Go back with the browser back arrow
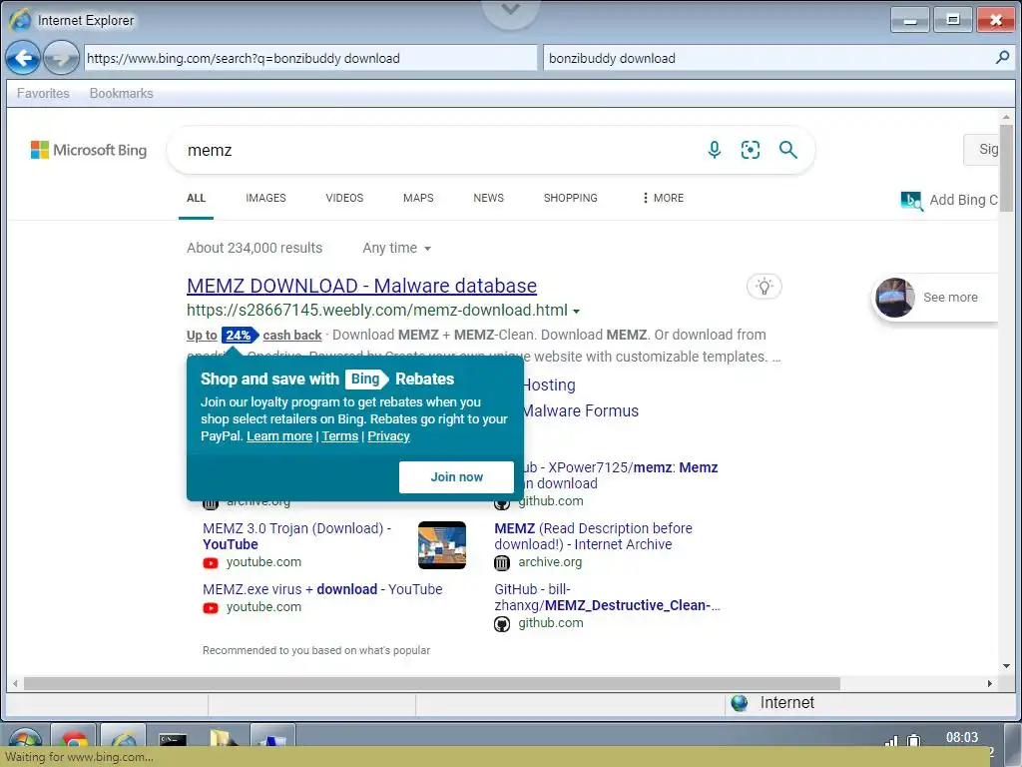The width and height of the screenshot is (1022, 767). pyautogui.click(x=23, y=58)
